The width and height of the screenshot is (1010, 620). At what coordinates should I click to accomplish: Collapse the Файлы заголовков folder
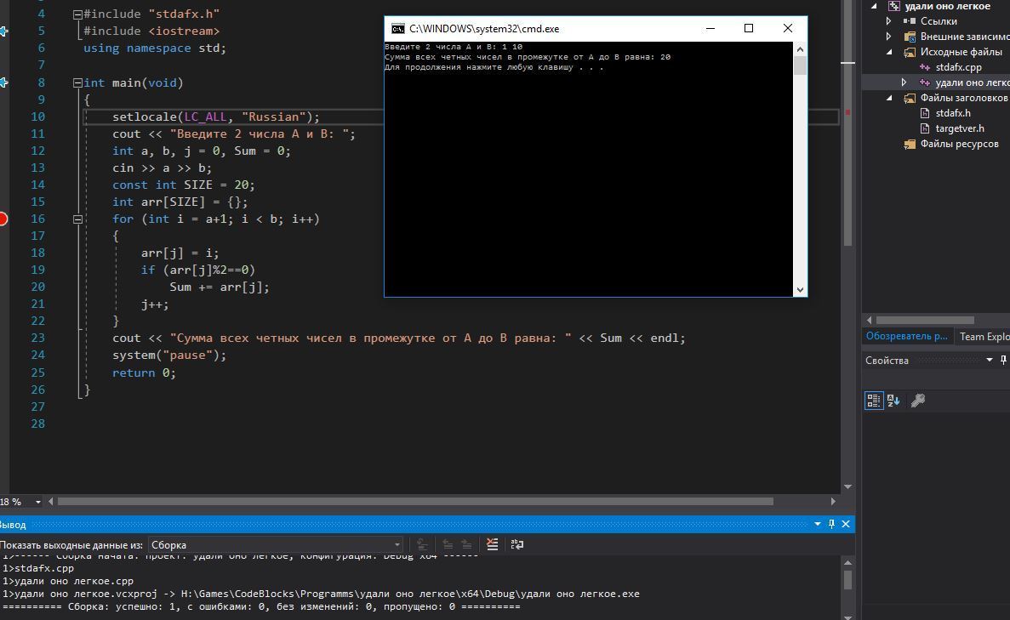tap(889, 98)
